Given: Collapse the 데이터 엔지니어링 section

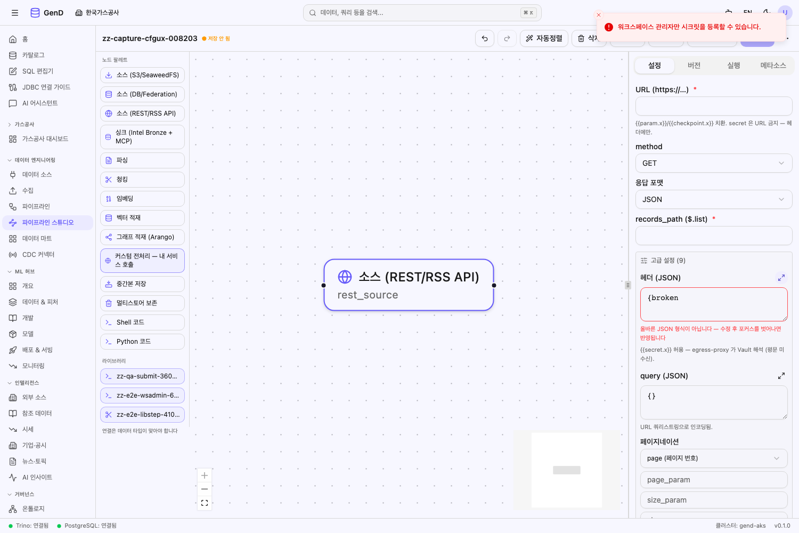Looking at the screenshot, I should (x=31, y=160).
